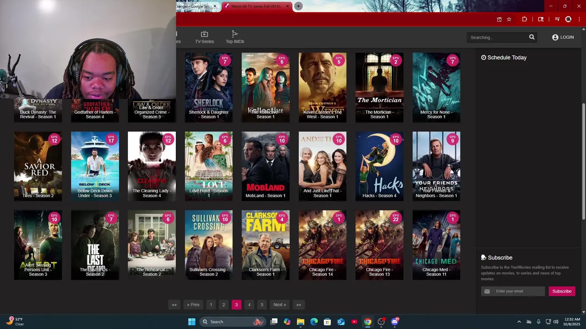Image resolution: width=586 pixels, height=329 pixels.
Task: Close the Google Search tab
Action: [x=215, y=6]
